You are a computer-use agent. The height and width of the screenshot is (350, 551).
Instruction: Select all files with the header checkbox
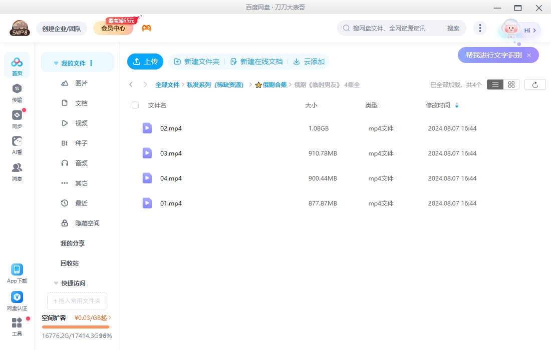(134, 105)
